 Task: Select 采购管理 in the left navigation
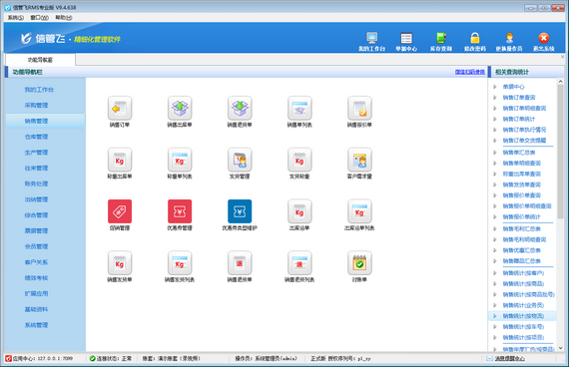[x=36, y=105]
